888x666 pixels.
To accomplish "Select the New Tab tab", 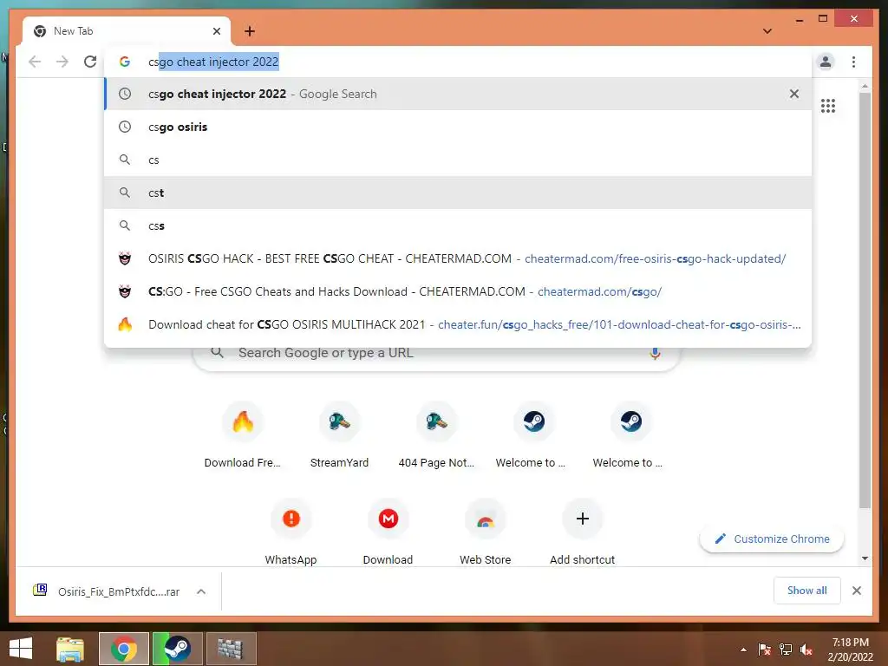I will (x=127, y=31).
